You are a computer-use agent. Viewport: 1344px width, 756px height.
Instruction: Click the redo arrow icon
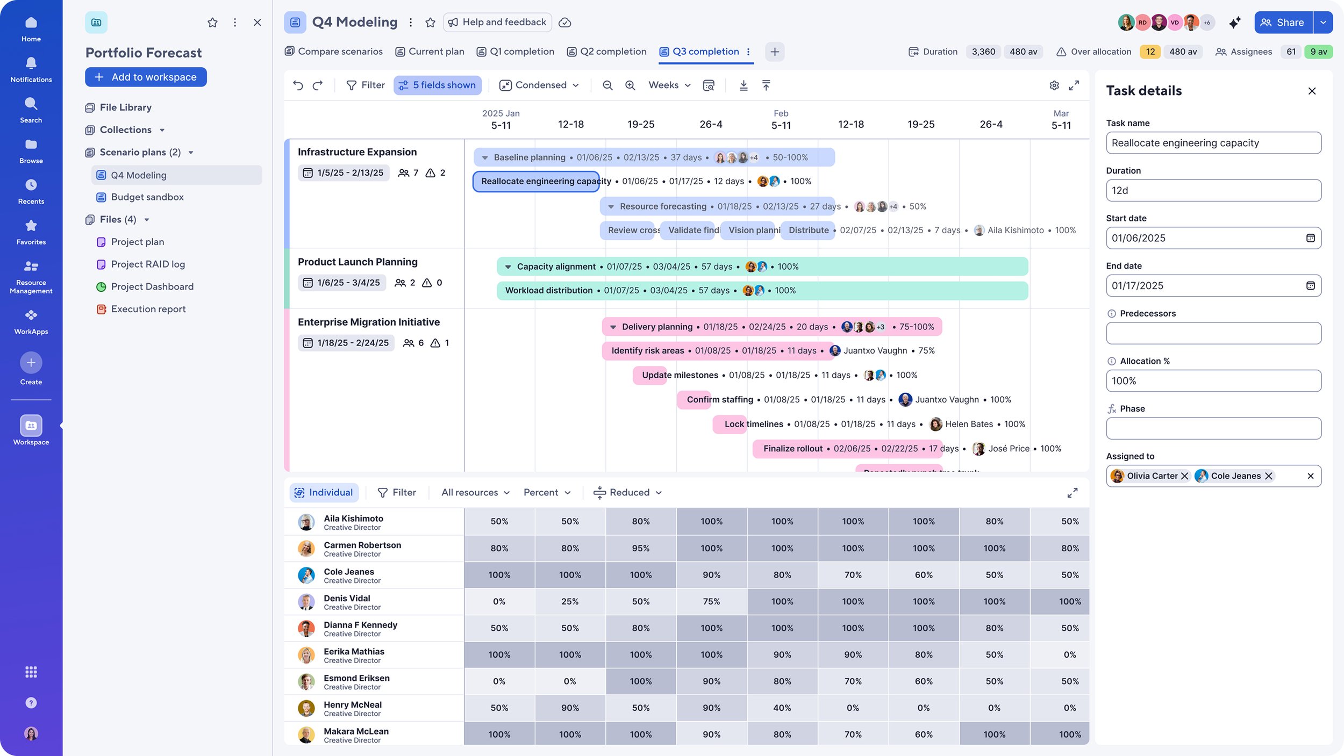pyautogui.click(x=318, y=85)
